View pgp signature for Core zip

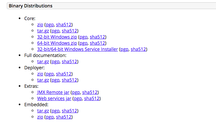pos(50,25)
